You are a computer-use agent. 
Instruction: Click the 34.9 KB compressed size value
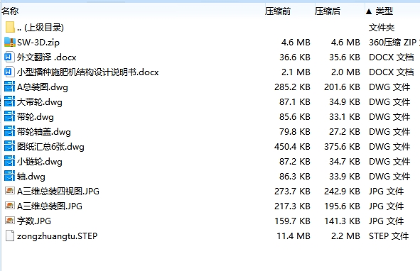[345, 102]
